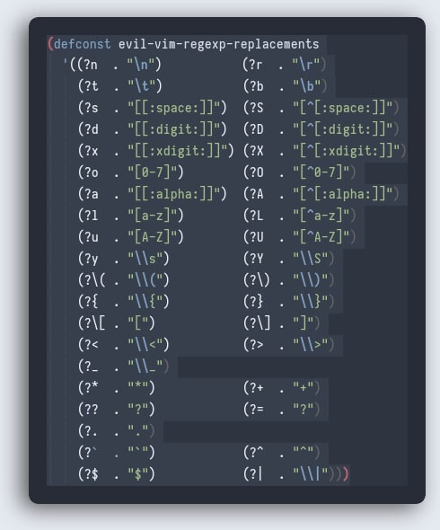Click the "\b" string on the ?b row
The image size is (440, 530).
pos(306,86)
